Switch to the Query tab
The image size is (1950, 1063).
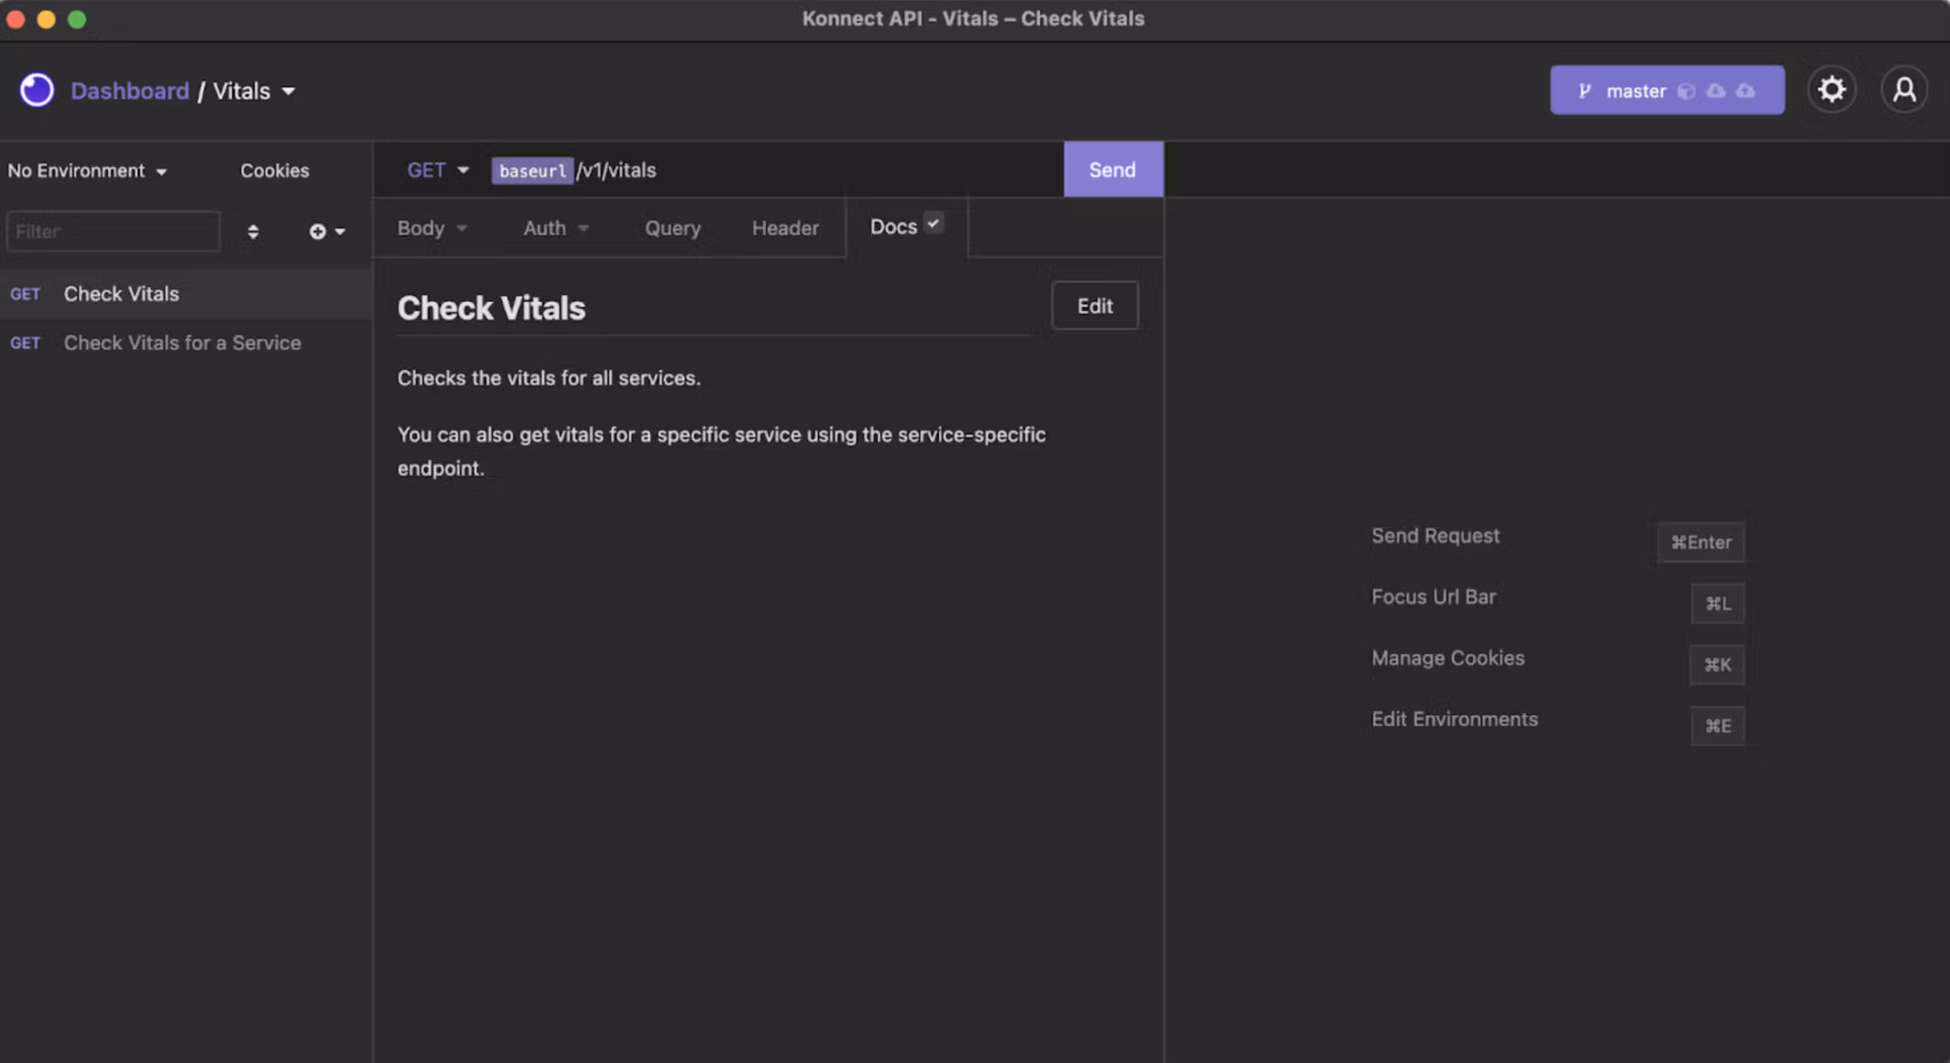672,228
